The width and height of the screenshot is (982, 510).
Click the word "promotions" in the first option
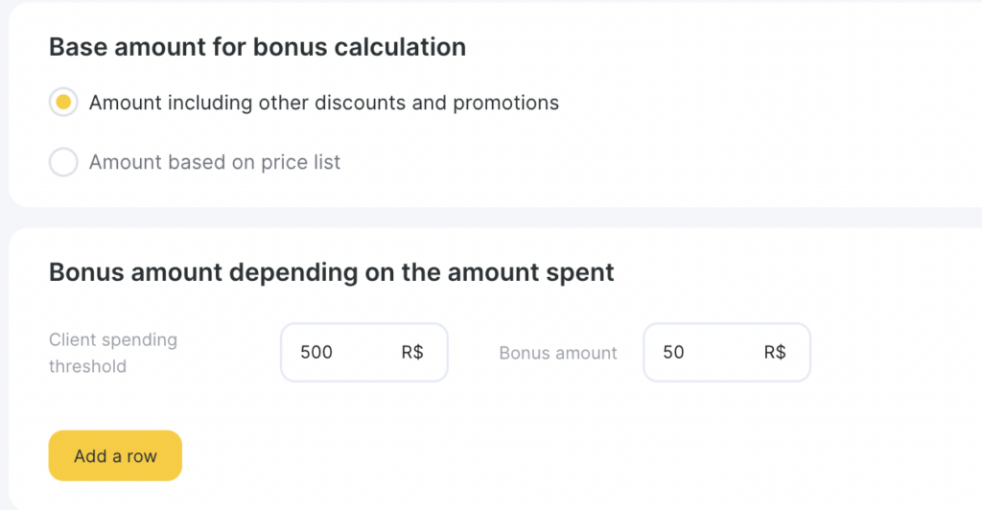pos(509,103)
